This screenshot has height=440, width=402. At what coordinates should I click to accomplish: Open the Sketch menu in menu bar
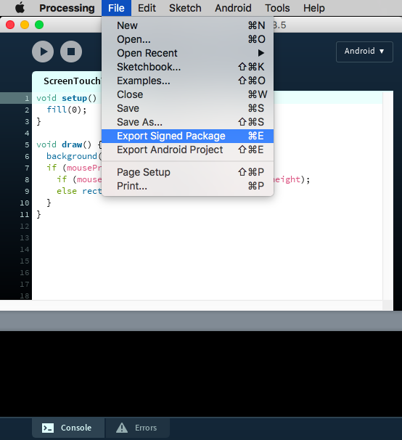185,8
